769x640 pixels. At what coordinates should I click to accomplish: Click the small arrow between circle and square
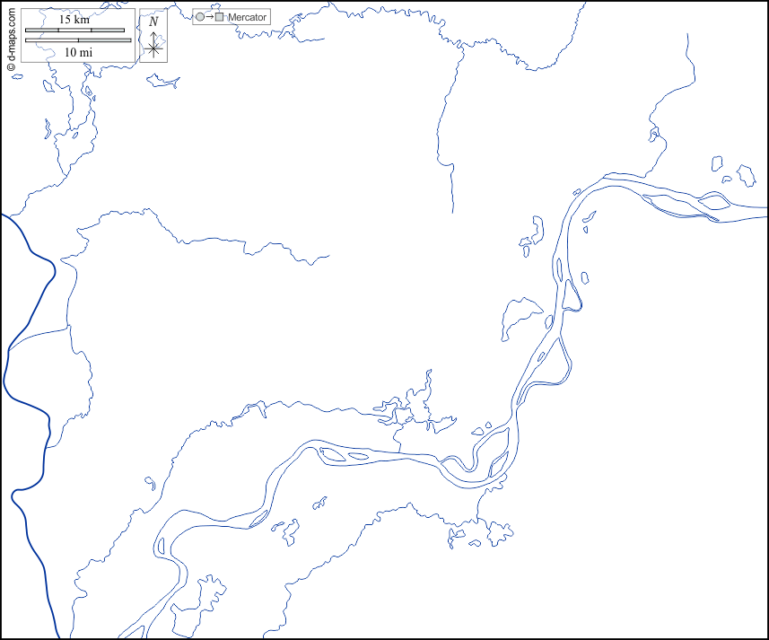click(x=209, y=17)
